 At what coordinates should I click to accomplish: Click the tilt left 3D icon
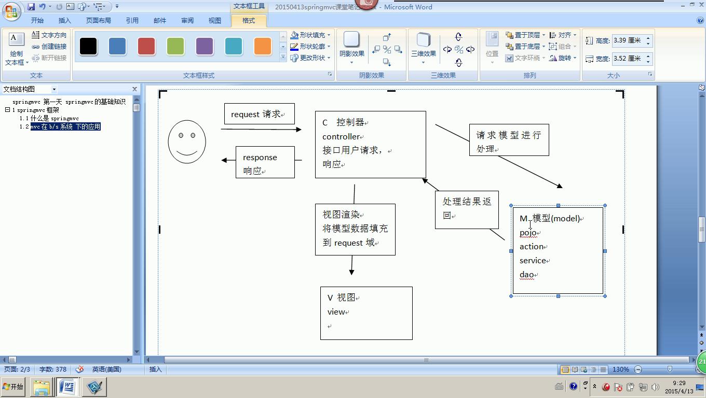point(447,50)
